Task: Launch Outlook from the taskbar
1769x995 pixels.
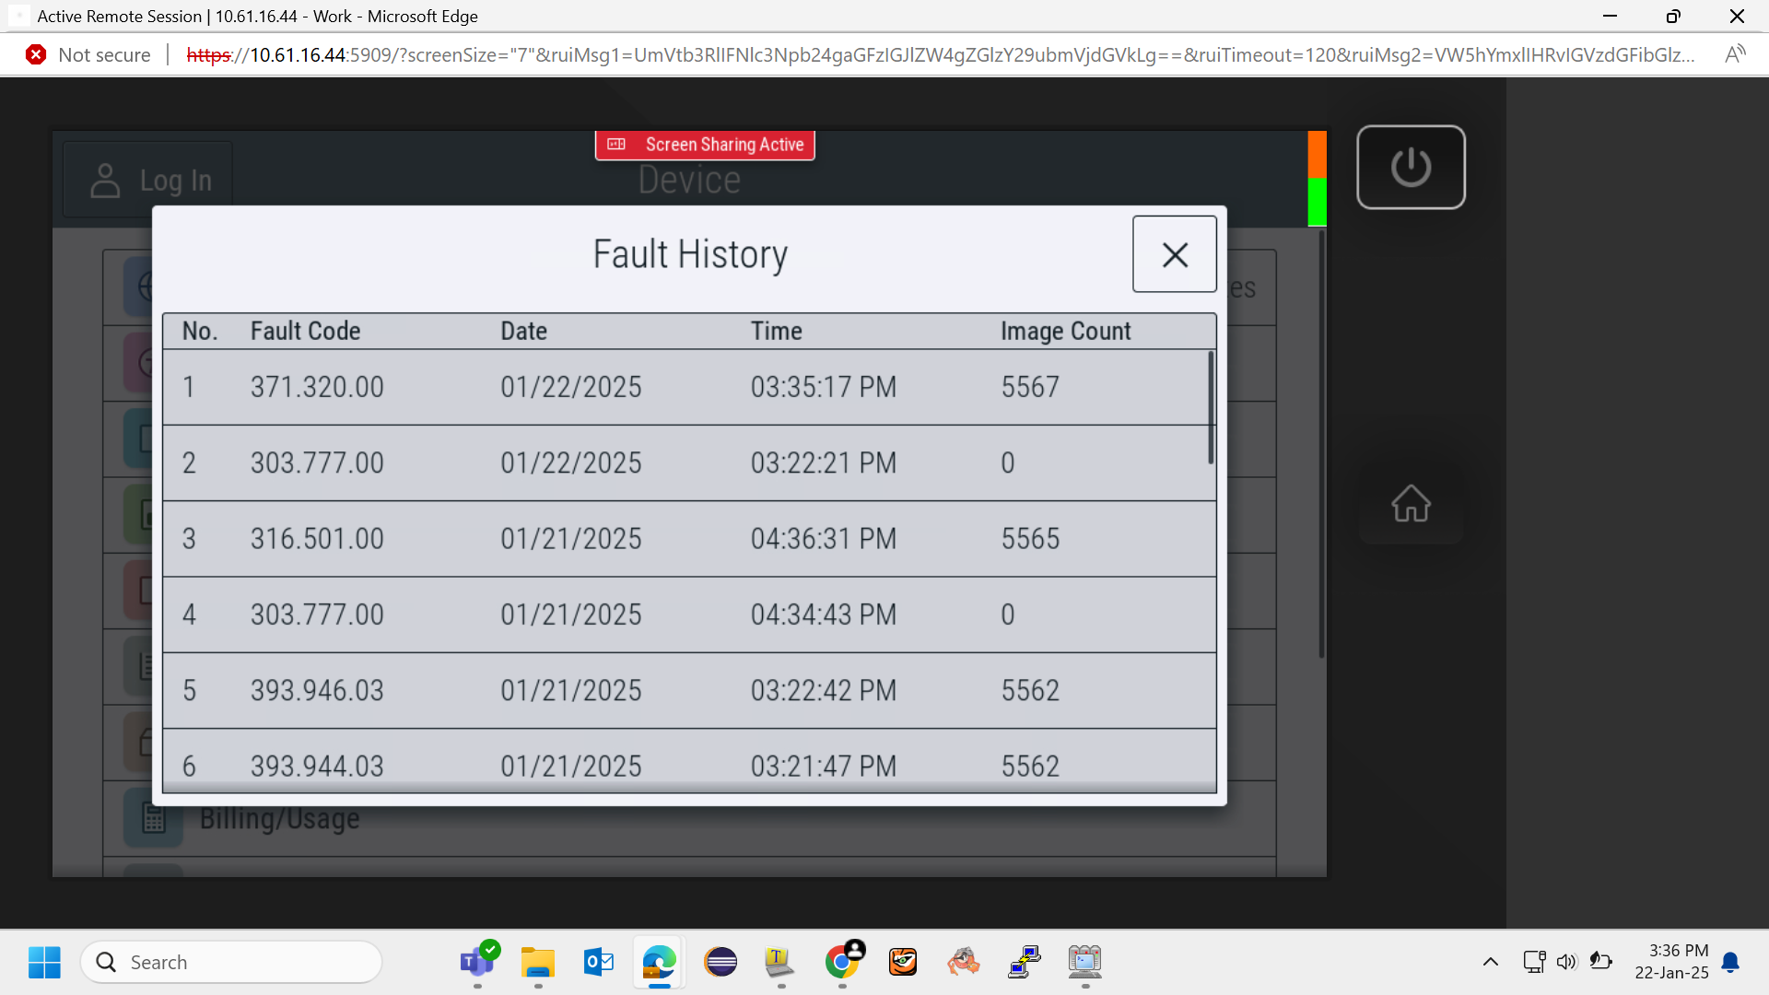Action: [x=599, y=962]
